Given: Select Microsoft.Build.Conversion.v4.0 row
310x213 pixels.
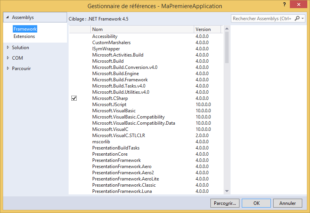Looking at the screenshot, I should tap(146, 67).
